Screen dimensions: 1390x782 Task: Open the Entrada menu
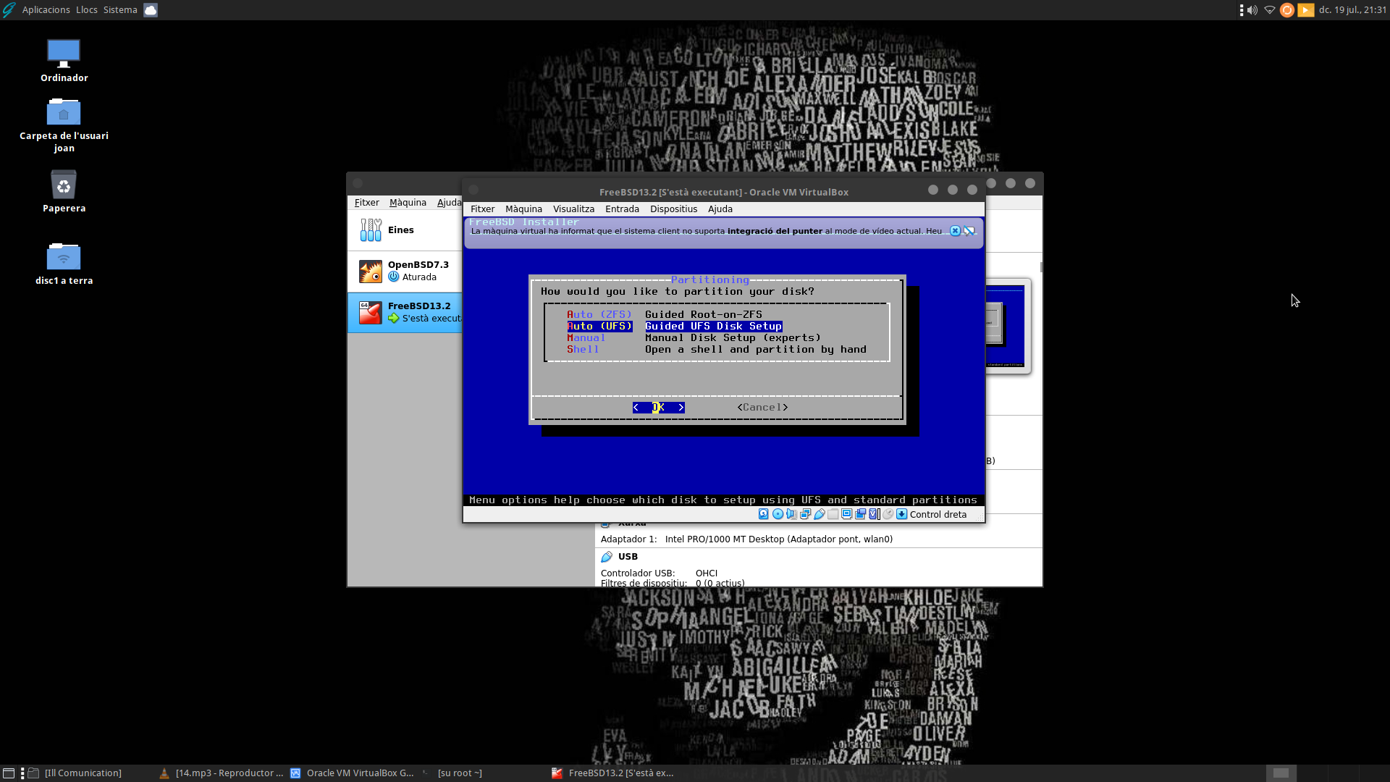tap(622, 209)
